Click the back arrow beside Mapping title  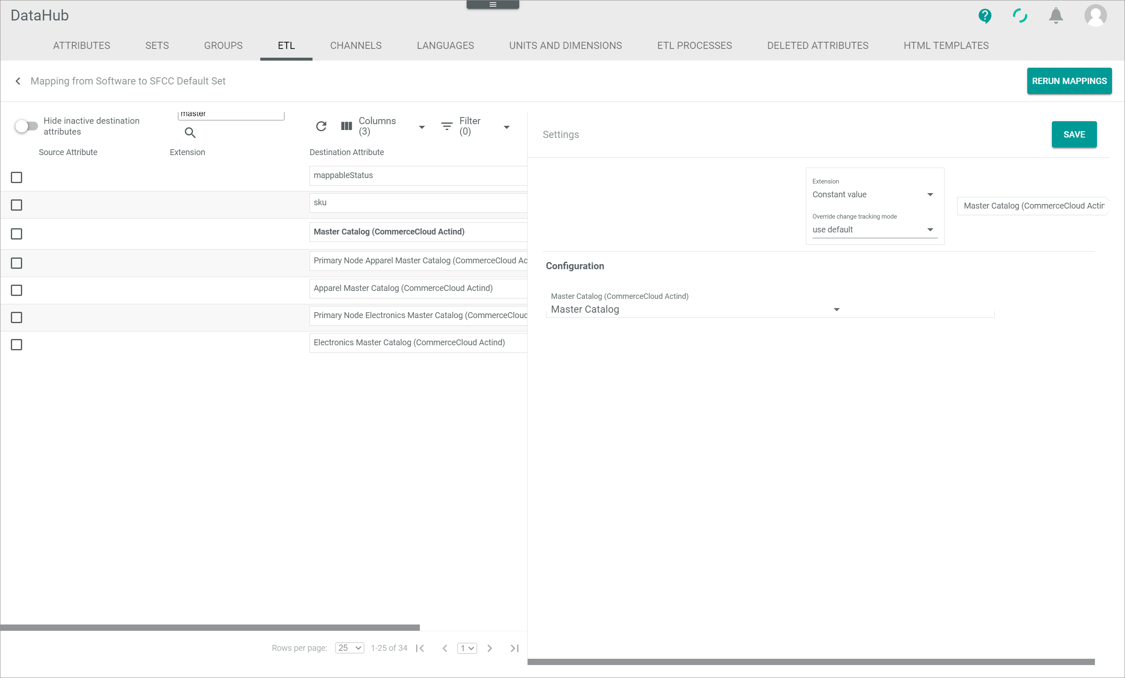click(x=18, y=81)
